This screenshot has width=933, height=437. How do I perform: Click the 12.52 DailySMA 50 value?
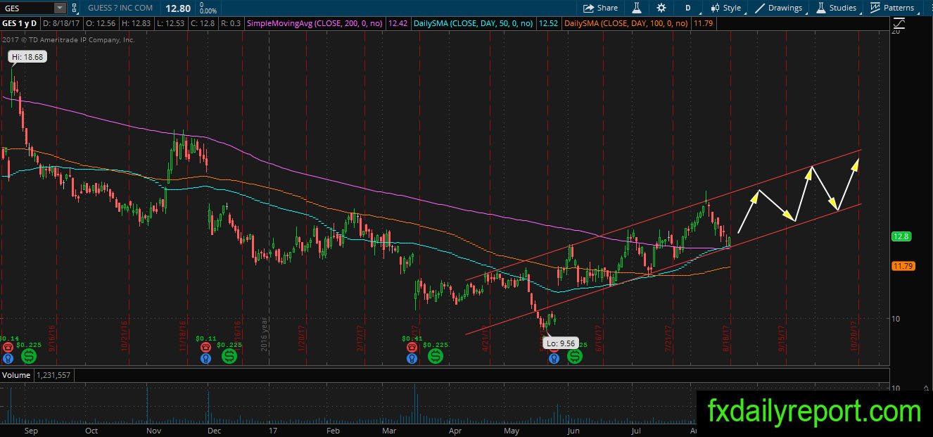[x=548, y=23]
